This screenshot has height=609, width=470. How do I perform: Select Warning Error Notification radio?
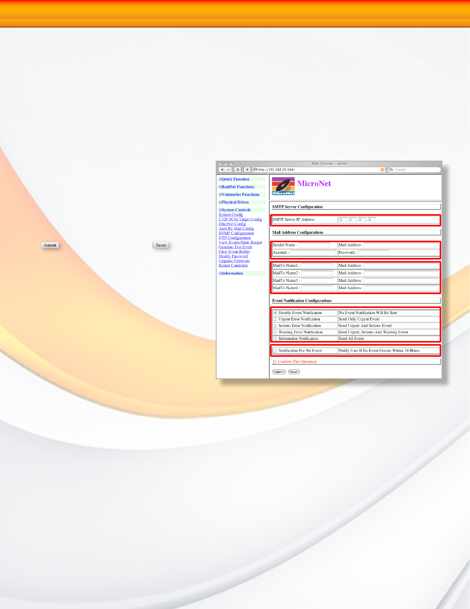coord(275,332)
